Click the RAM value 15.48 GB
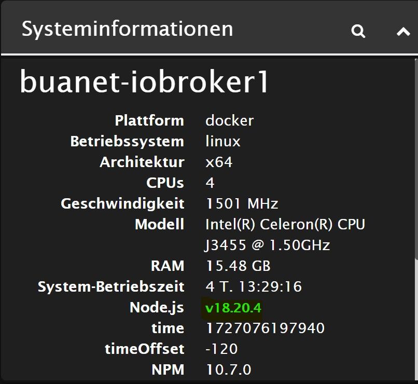 pos(238,266)
